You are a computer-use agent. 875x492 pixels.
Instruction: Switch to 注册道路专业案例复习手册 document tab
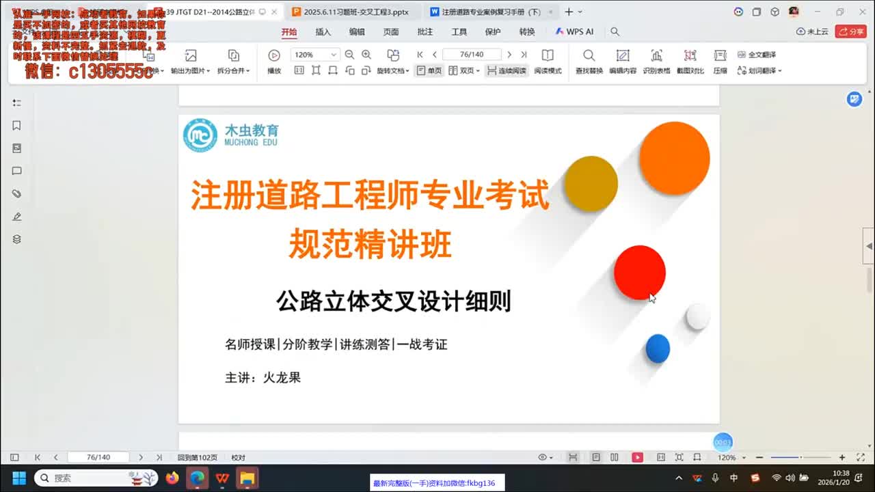[491, 12]
